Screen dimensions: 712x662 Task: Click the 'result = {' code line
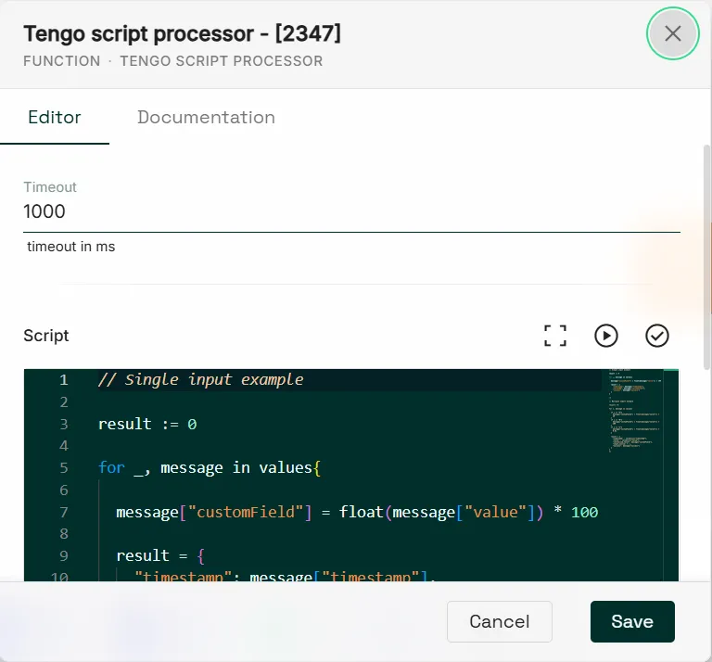click(x=160, y=555)
